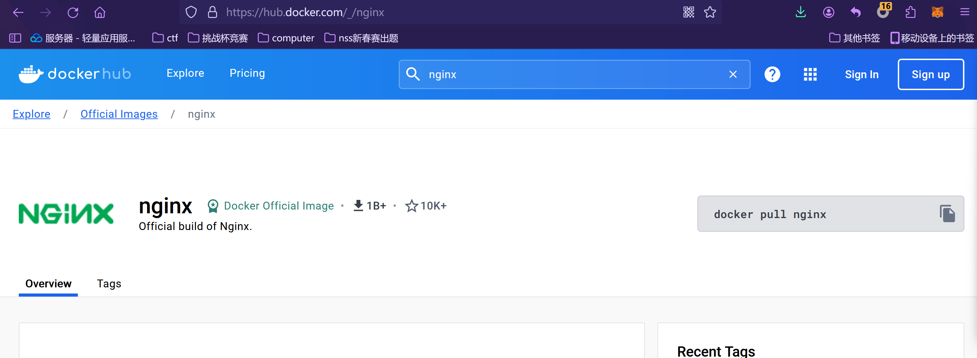
Task: Open the Explore menu in header
Action: [x=185, y=73]
